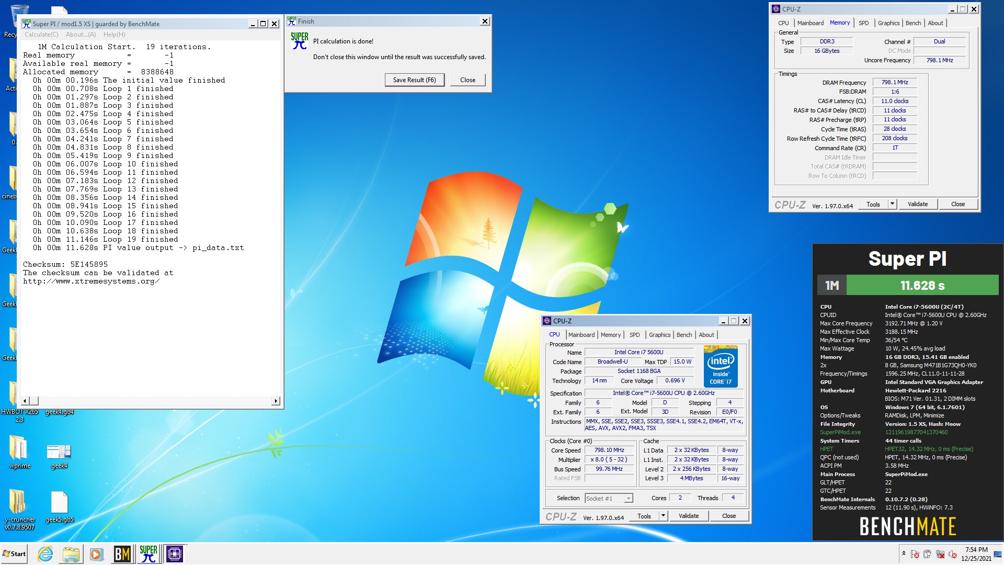Click Close button in lower CPU-Z window
Image resolution: width=1004 pixels, height=565 pixels.
[x=729, y=516]
